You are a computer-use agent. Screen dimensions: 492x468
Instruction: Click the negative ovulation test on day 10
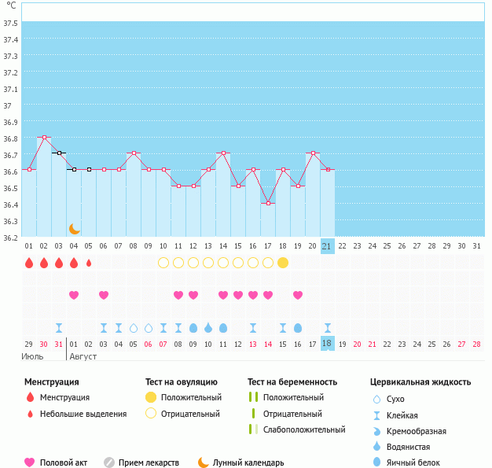point(163,263)
